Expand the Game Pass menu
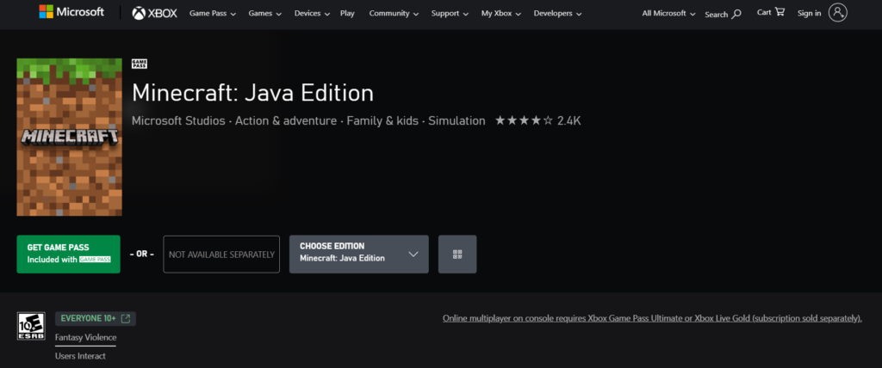The image size is (882, 368). pyautogui.click(x=213, y=14)
